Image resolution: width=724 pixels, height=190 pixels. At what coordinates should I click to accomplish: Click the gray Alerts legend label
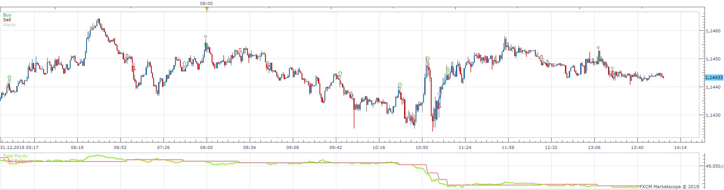click(10, 25)
